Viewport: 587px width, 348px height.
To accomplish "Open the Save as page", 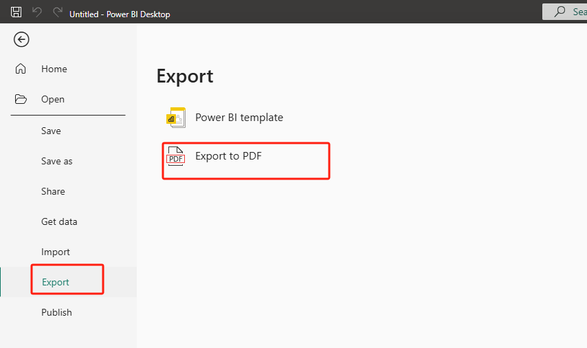I will tap(56, 161).
